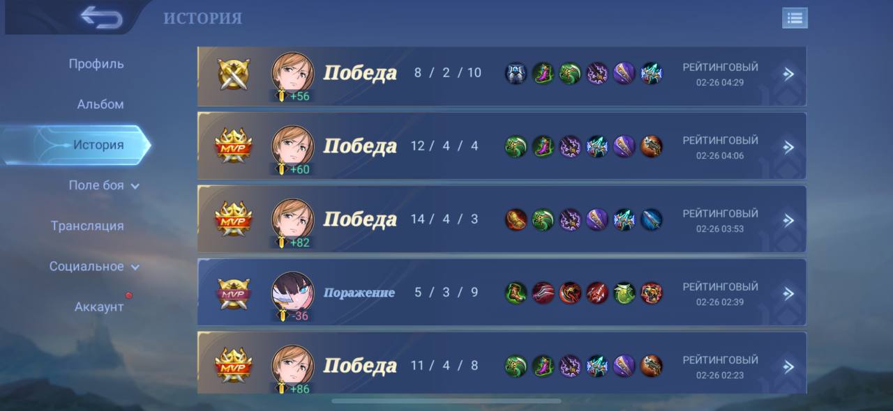The width and height of the screenshot is (893, 411).
Task: Open the Профиль tab
Action: 96,64
